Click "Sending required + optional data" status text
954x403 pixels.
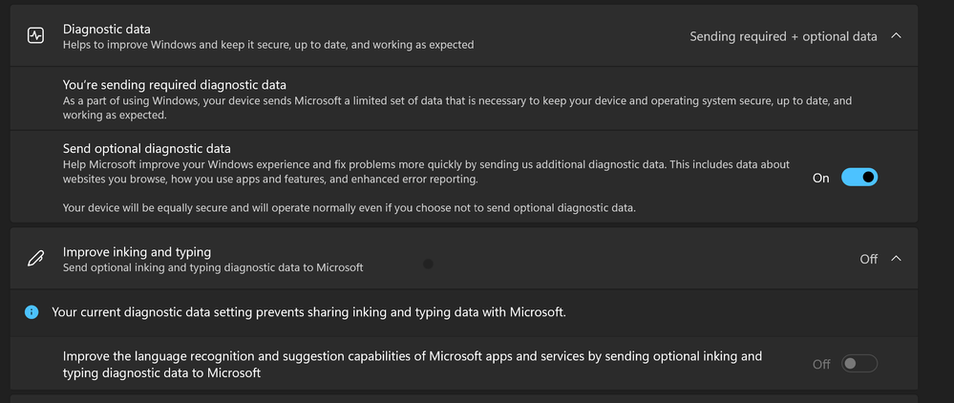click(783, 36)
